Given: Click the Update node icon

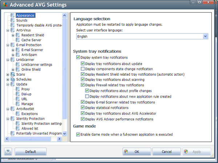Looking at the screenshot, I should tap(13, 84).
